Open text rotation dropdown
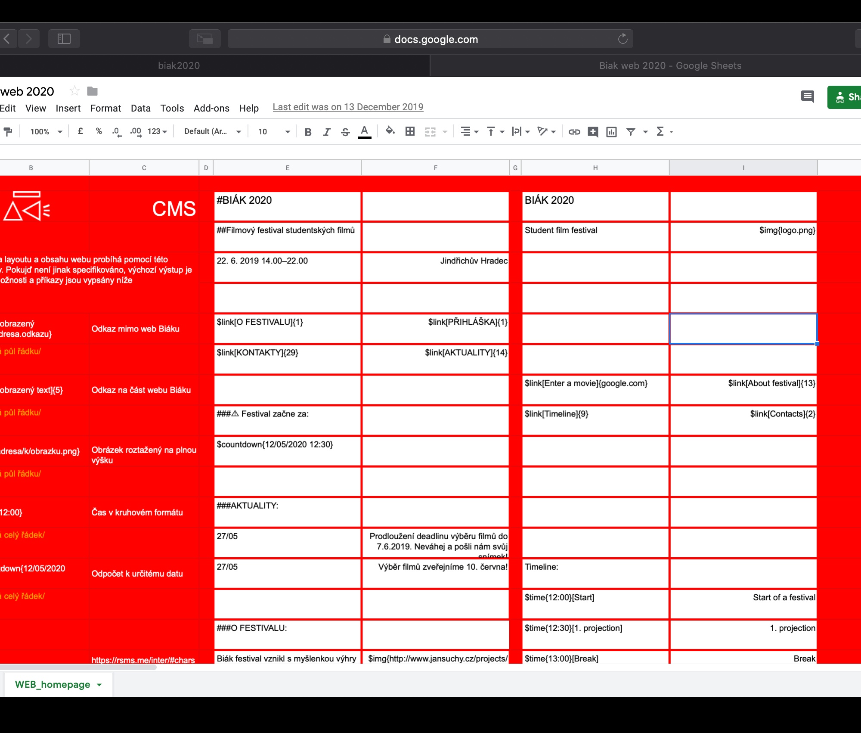 click(546, 131)
